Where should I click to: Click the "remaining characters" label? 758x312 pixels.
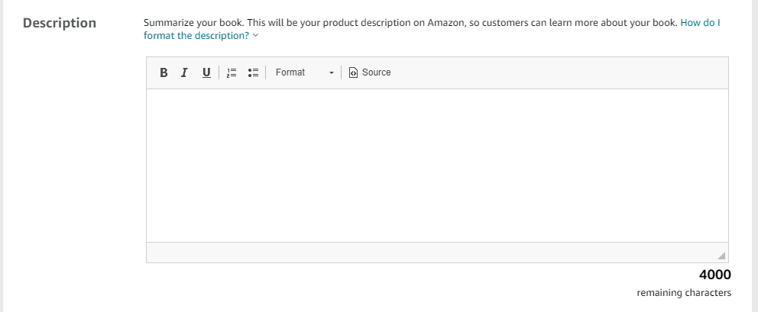[683, 293]
